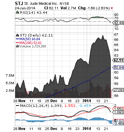
Task: Click the 65 price axis label
Action: click(x=116, y=45)
